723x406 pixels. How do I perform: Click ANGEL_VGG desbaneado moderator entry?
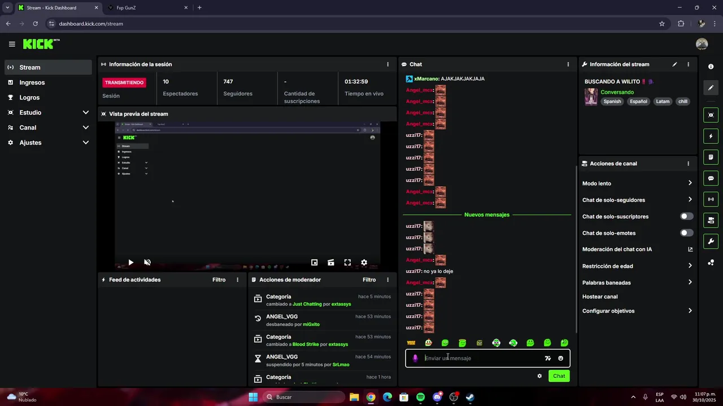pos(322,320)
